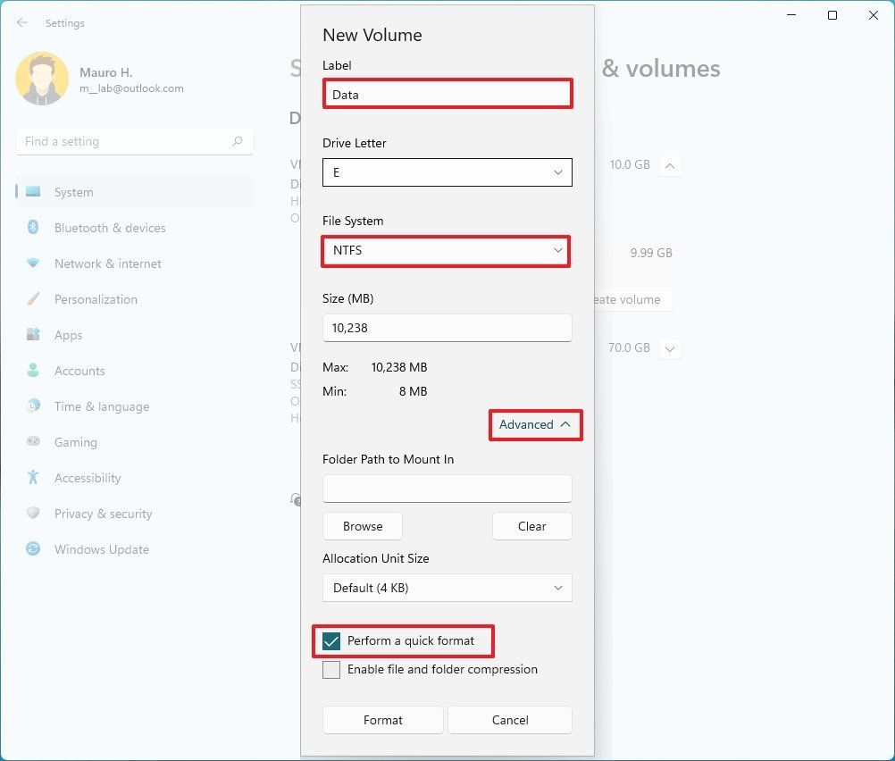Viewport: 895px width, 761px height.
Task: Open the File System dropdown
Action: click(446, 251)
